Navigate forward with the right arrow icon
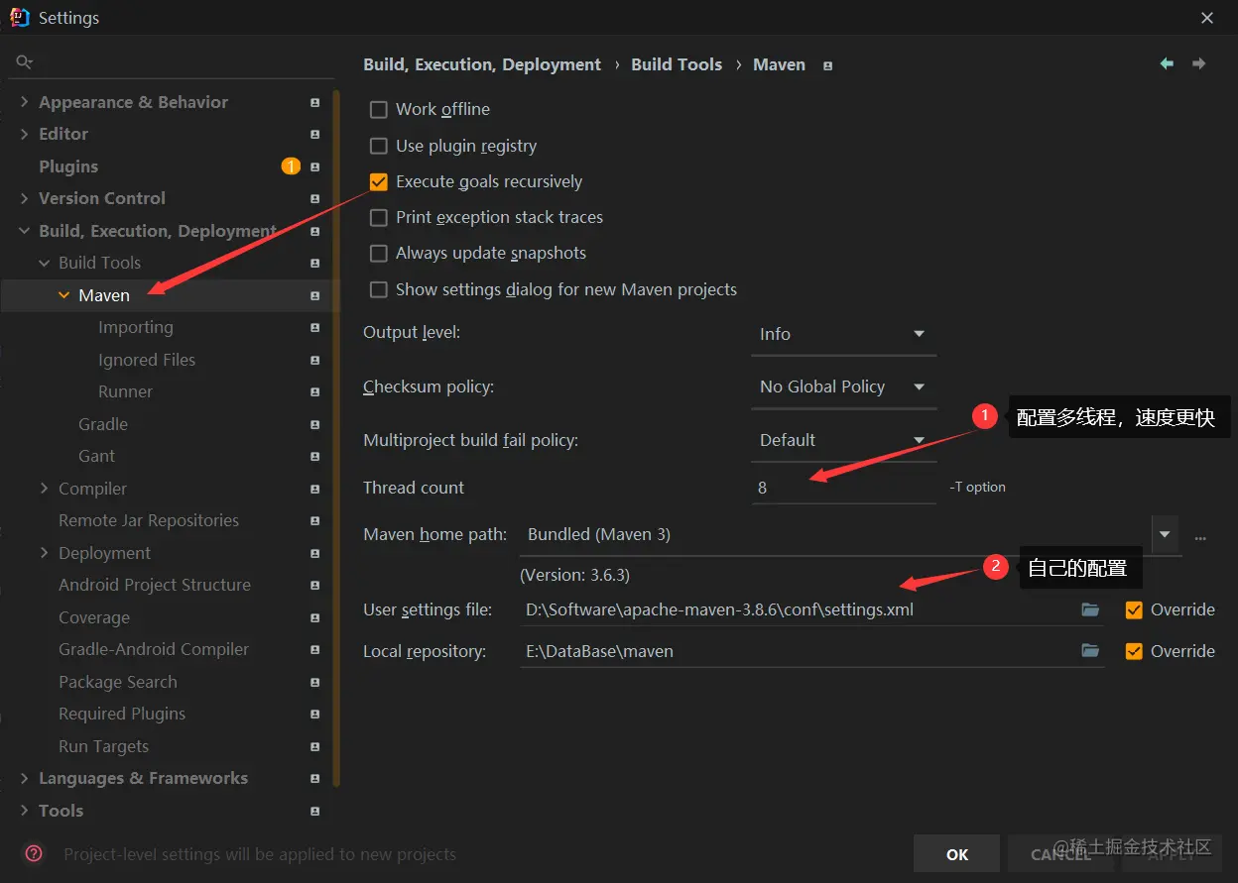Viewport: 1238px width, 883px height. click(x=1199, y=63)
